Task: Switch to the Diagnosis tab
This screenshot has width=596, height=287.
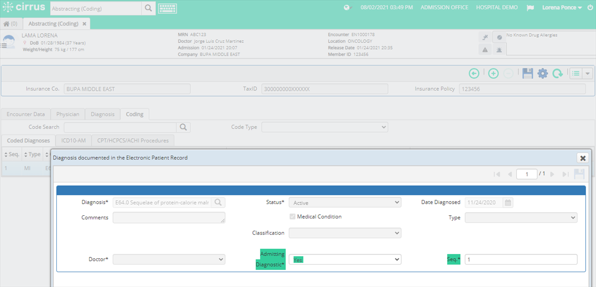Action: (x=102, y=114)
